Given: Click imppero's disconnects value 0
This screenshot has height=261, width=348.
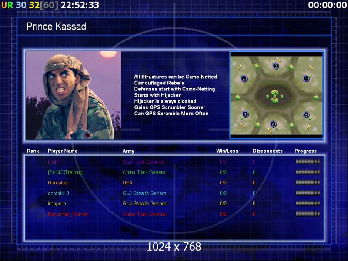Looking at the screenshot, I should coord(254,204).
